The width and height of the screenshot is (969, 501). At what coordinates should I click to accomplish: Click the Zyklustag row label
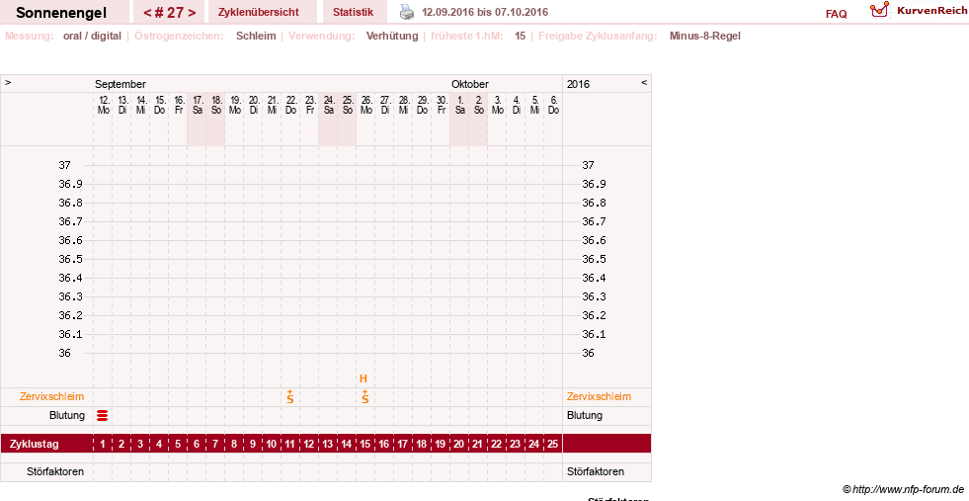point(34,444)
